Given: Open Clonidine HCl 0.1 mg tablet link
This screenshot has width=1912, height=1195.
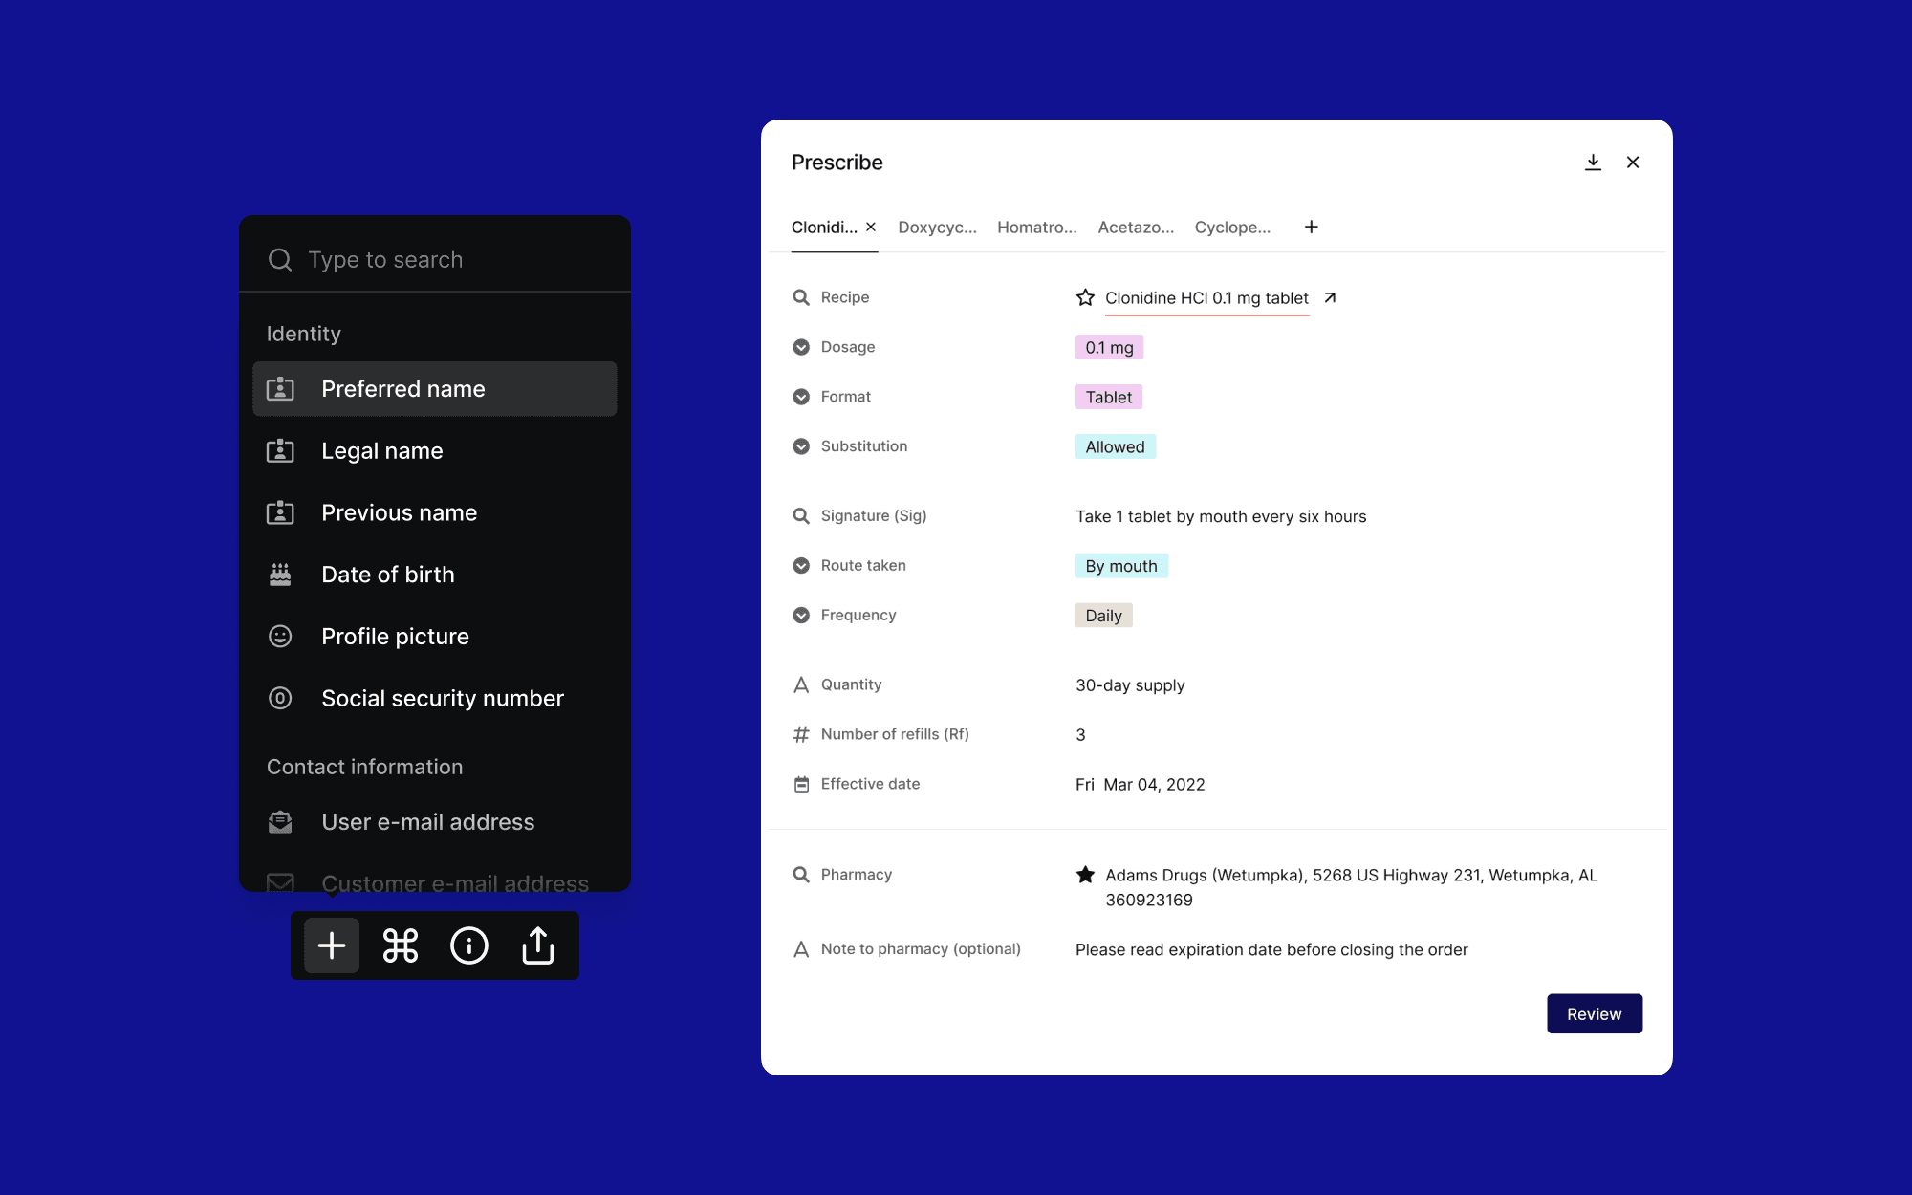Looking at the screenshot, I should (x=1206, y=297).
